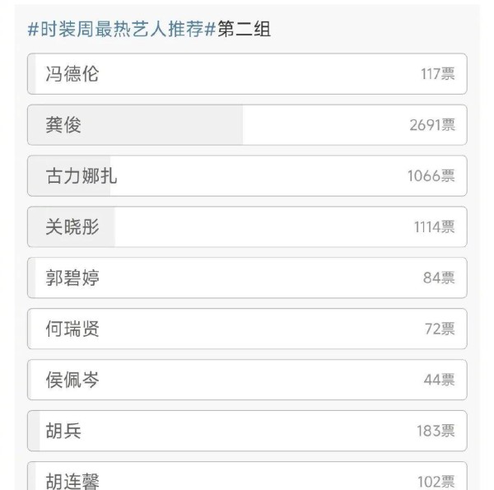Vote for 冯德伦 option
This screenshot has height=490, width=494.
[247, 74]
